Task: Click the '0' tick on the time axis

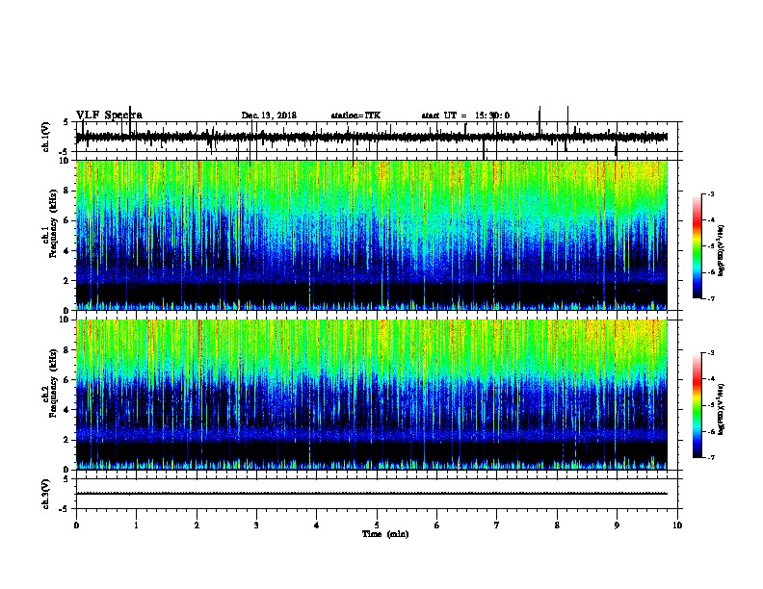Action: pyautogui.click(x=76, y=525)
